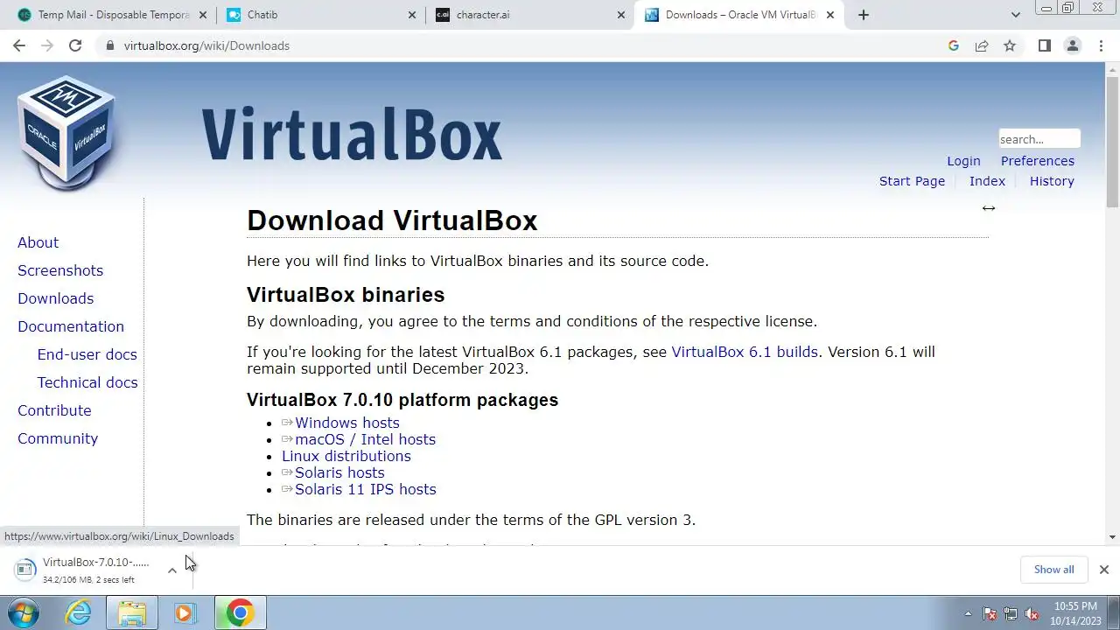Download Solaris hosts package
This screenshot has height=630, width=1120.
(339, 472)
